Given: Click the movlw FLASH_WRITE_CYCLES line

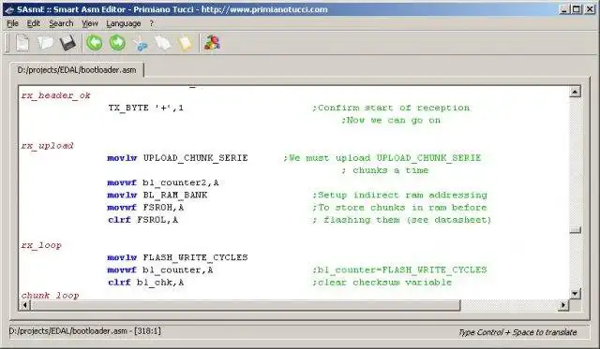Looking at the screenshot, I should click(177, 257).
